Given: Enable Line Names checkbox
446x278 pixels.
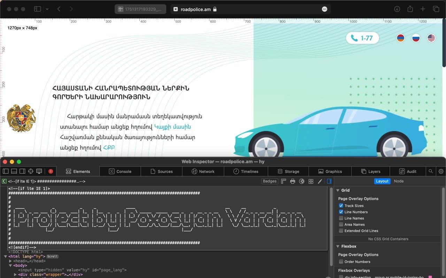Looking at the screenshot, I should [x=341, y=218].
